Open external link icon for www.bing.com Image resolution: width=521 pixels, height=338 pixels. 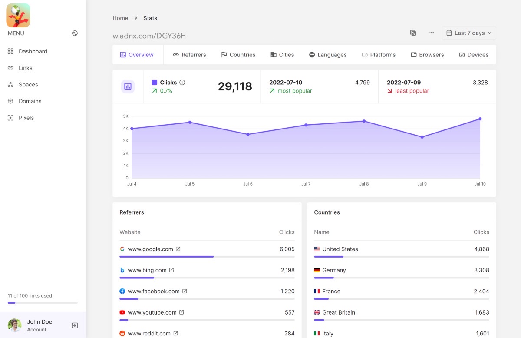[x=171, y=270]
